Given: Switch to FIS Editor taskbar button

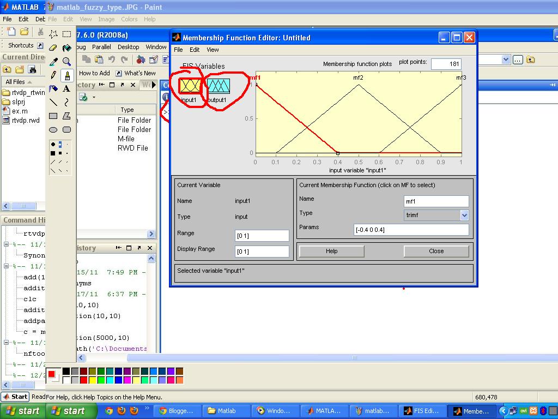Looking at the screenshot, I should [x=422, y=411].
